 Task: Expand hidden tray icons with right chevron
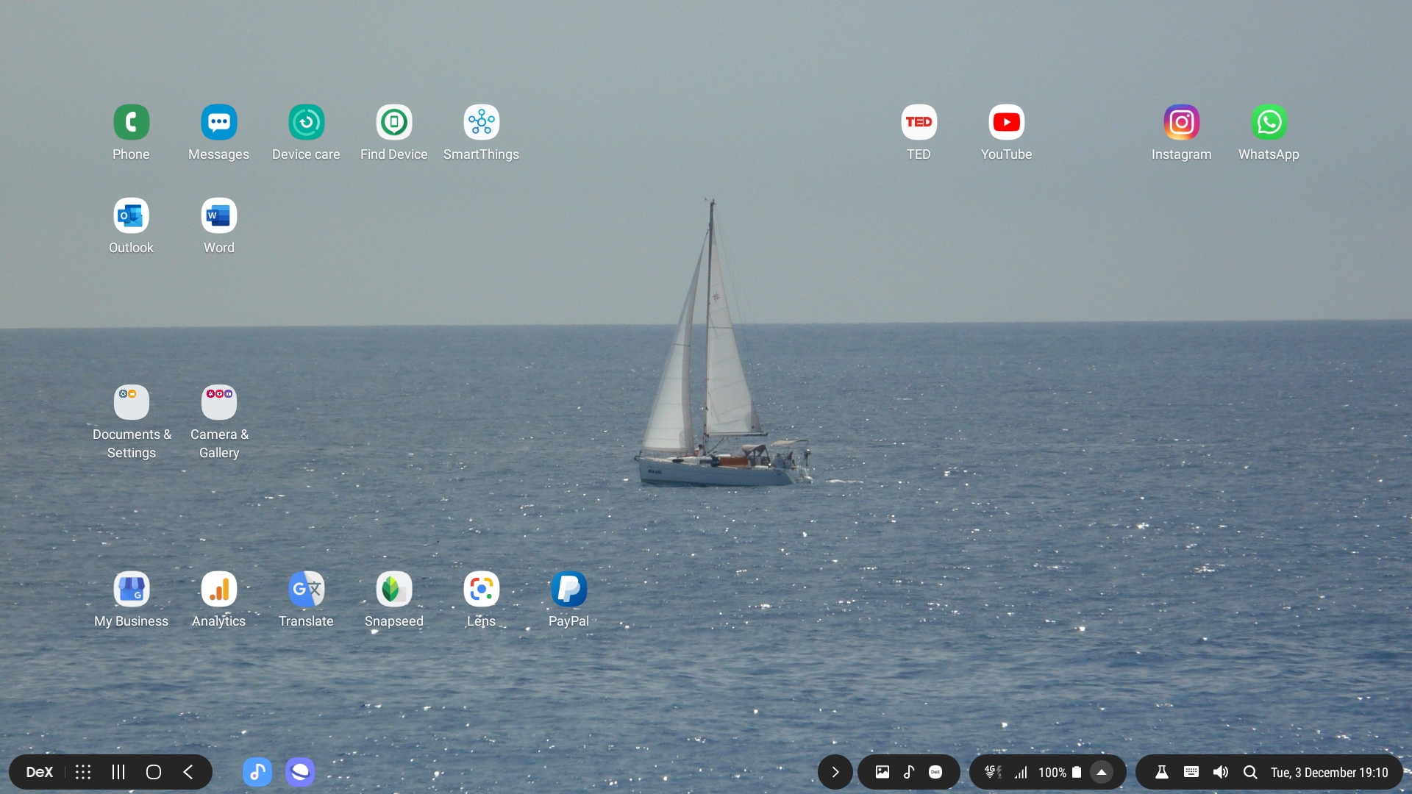pos(835,772)
